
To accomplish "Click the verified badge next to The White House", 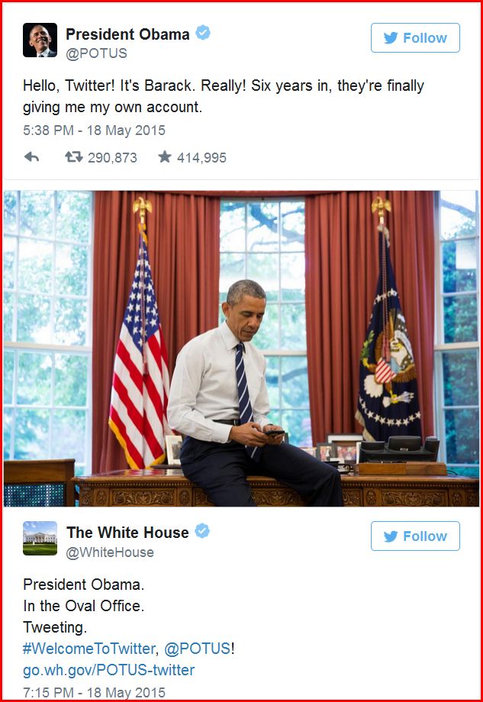I will (202, 531).
